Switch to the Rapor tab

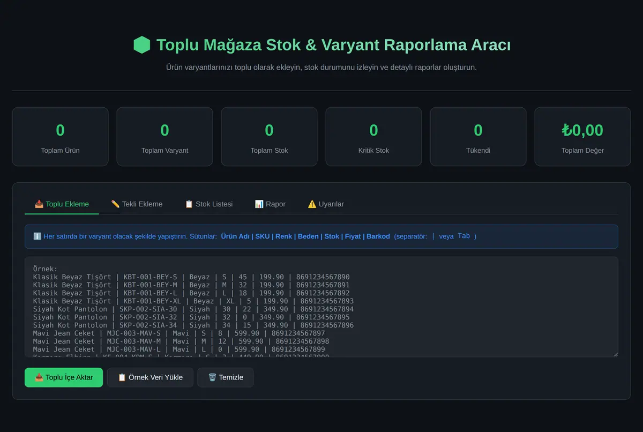270,204
